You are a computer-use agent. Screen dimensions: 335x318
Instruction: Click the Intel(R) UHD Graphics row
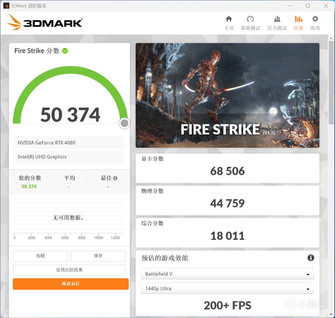(x=69, y=157)
